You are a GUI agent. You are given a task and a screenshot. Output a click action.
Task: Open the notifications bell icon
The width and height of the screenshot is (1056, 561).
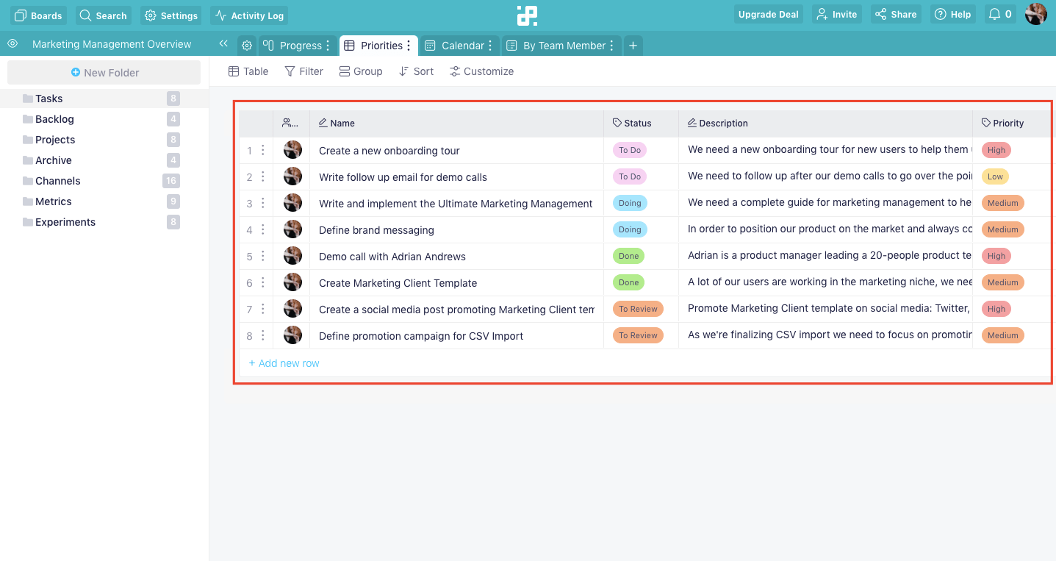point(994,14)
